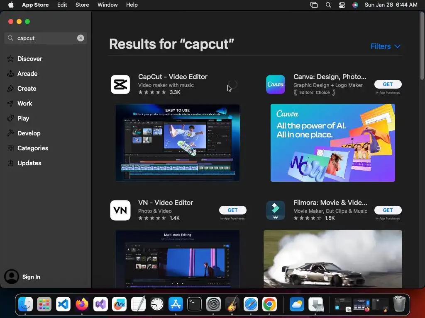
Task: Open Finder from the Dock
Action: (x=25, y=304)
